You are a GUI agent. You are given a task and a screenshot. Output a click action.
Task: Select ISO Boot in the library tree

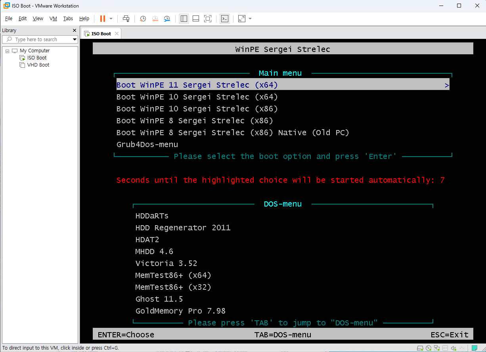(37, 58)
